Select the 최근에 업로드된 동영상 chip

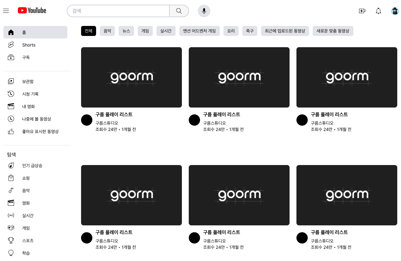coord(285,31)
